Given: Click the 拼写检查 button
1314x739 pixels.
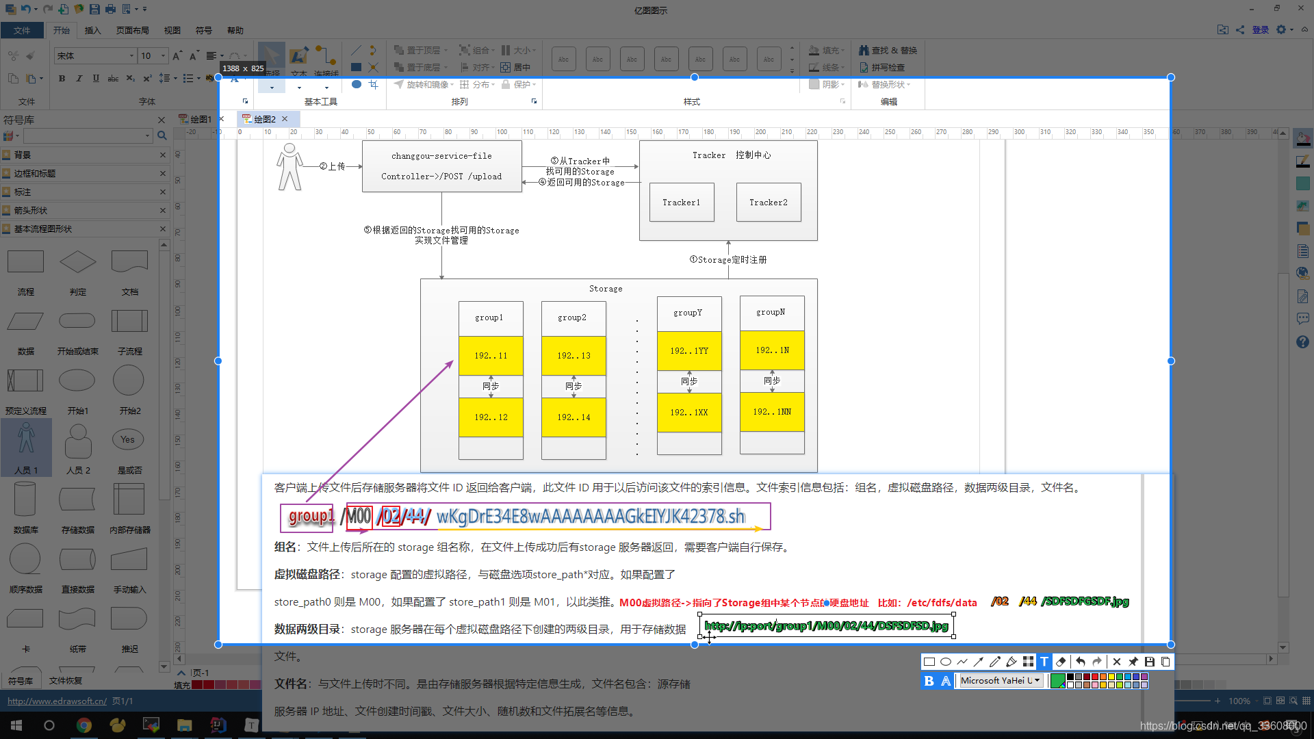Looking at the screenshot, I should click(881, 67).
